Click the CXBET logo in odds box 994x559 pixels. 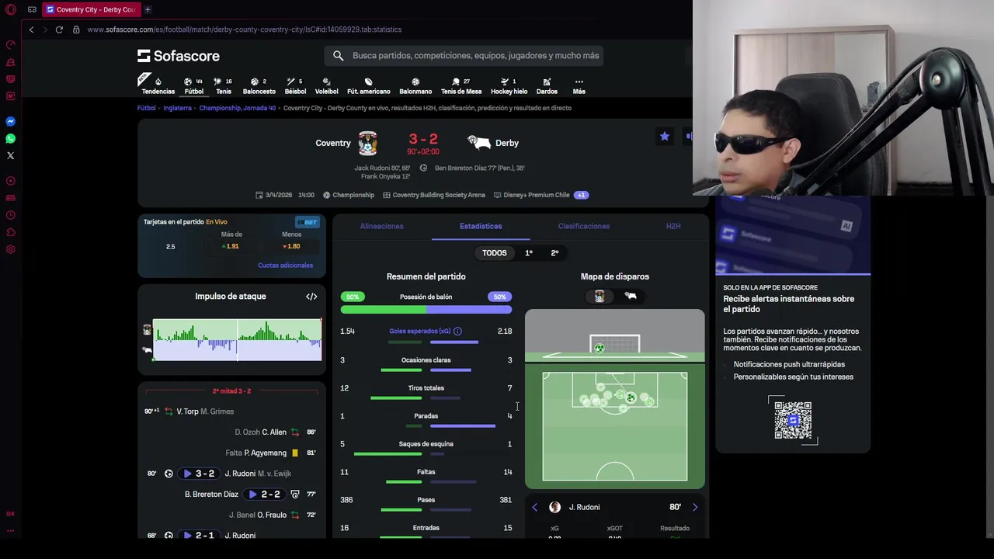pos(307,222)
